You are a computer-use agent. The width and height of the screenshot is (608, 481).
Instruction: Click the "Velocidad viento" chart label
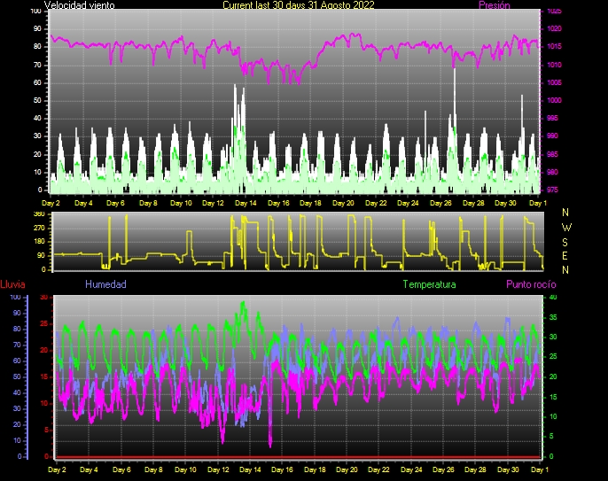80,5
